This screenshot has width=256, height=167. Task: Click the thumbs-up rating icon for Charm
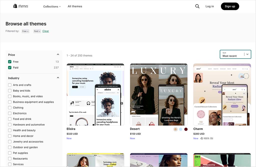point(202,138)
